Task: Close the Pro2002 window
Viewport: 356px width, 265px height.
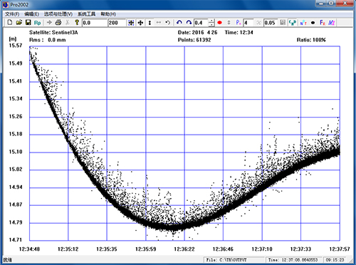Action: pyautogui.click(x=345, y=4)
